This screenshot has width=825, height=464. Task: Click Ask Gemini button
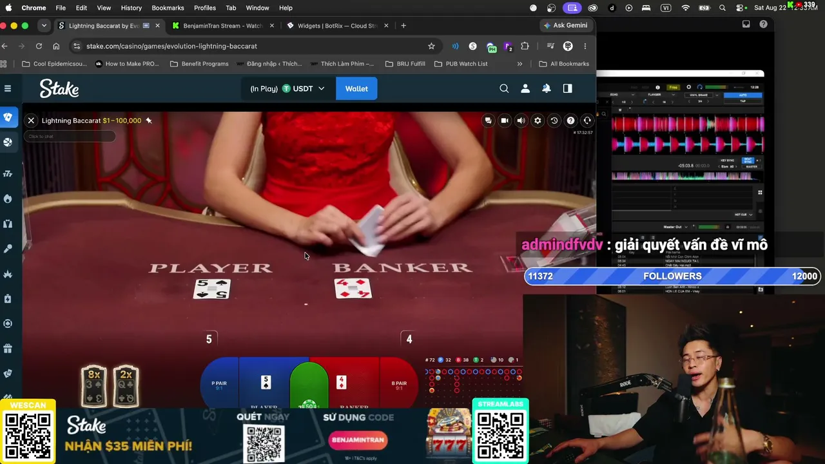point(566,26)
